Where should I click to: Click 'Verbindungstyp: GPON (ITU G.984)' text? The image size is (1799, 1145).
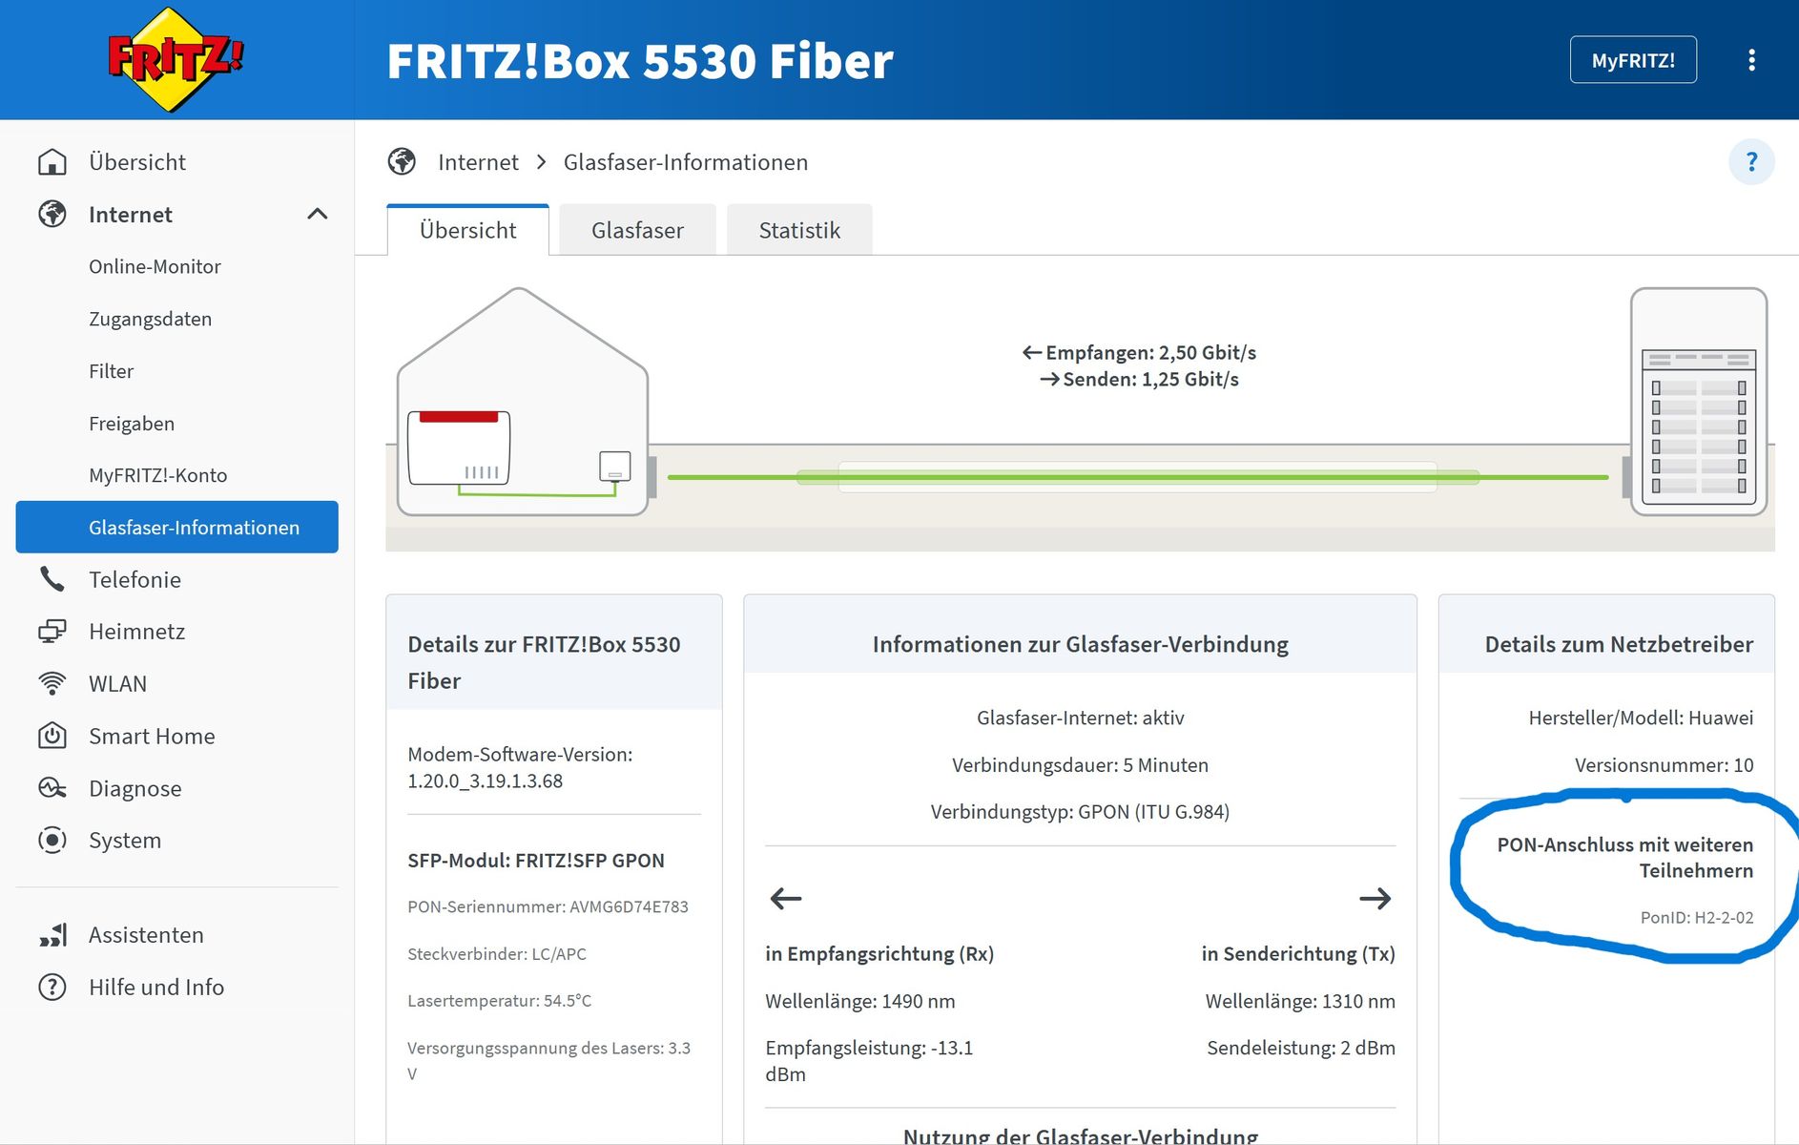[1080, 811]
